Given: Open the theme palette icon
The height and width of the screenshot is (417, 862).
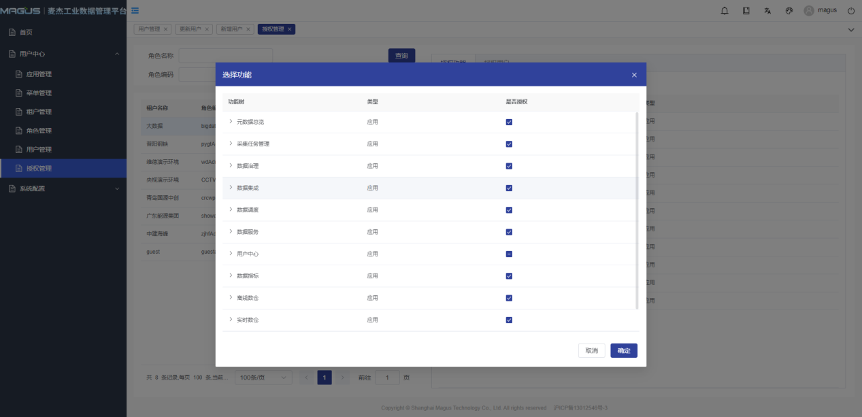Looking at the screenshot, I should point(789,11).
